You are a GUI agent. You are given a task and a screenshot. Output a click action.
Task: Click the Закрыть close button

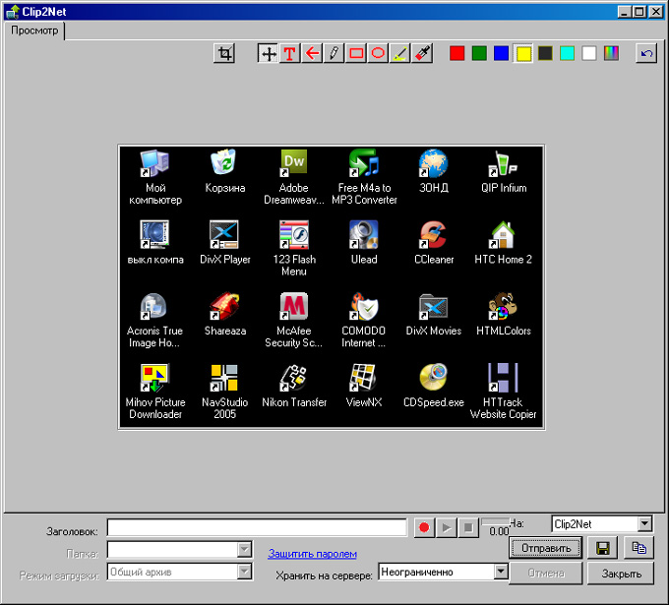click(x=621, y=574)
